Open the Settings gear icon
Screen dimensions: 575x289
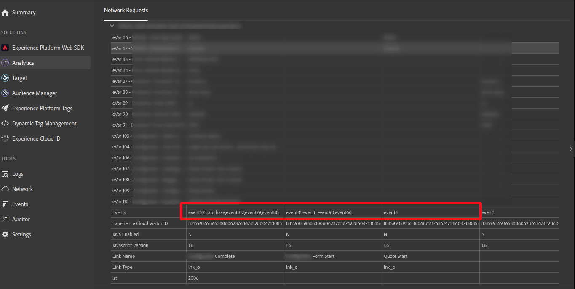click(5, 234)
